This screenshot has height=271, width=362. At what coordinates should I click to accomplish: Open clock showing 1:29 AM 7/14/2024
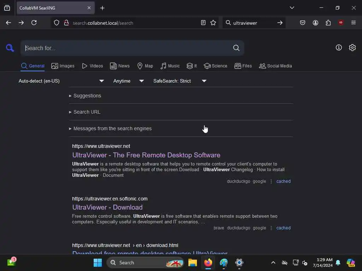(x=322, y=263)
